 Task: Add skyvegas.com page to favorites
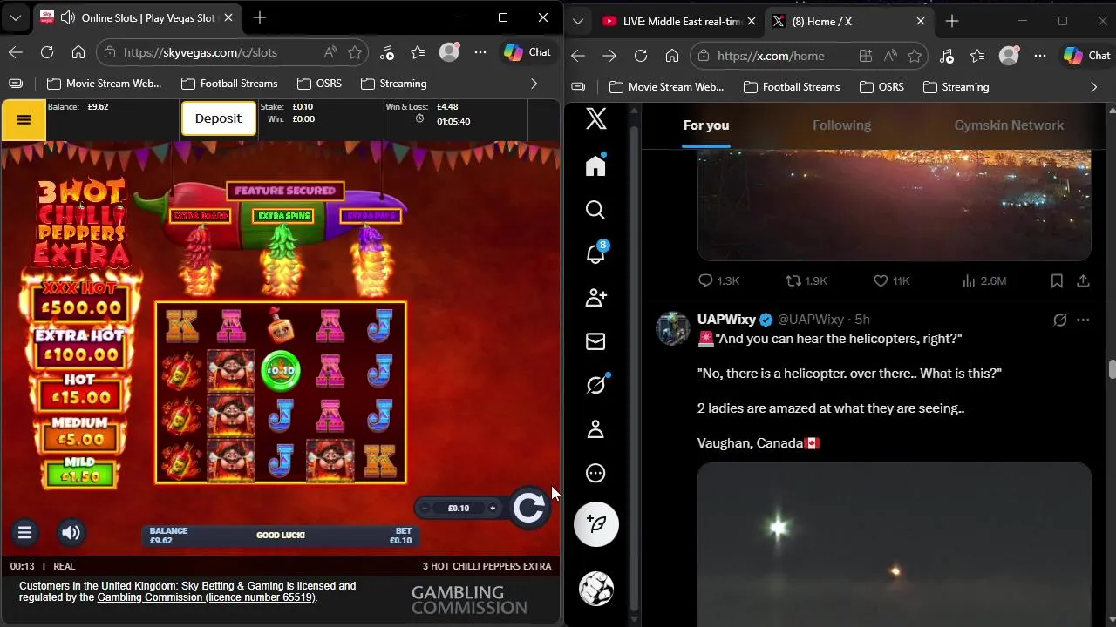[355, 52]
